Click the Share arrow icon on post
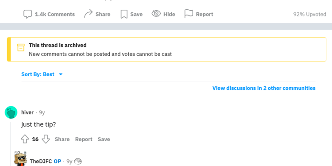 click(88, 14)
